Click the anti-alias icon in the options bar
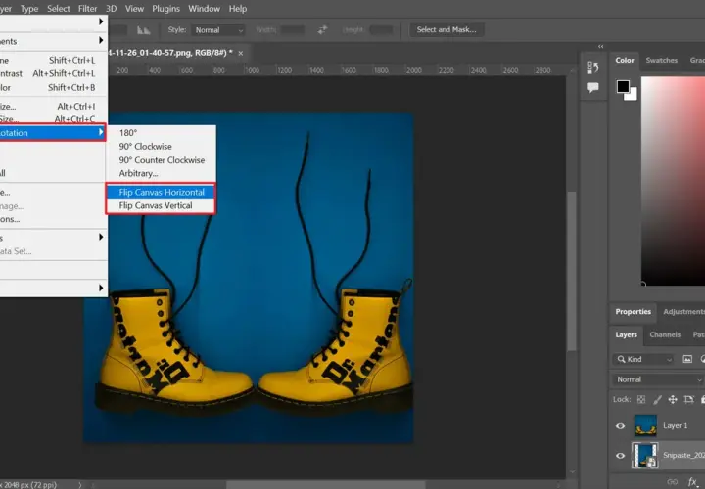 coord(143,30)
